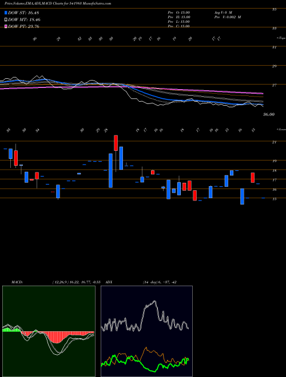
Task: Click the 'ADX' panel heading
Action: point(108,282)
